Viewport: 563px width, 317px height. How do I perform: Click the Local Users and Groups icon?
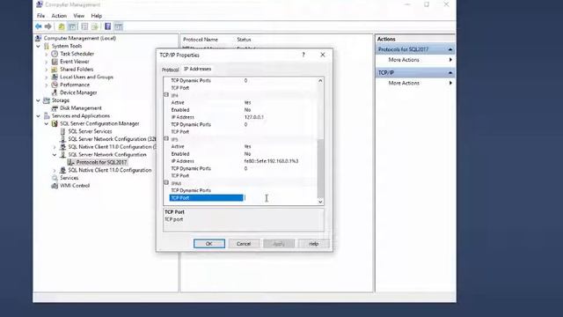coord(55,77)
